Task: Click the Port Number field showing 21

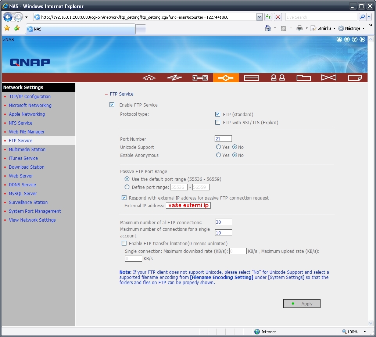Action: (x=223, y=139)
